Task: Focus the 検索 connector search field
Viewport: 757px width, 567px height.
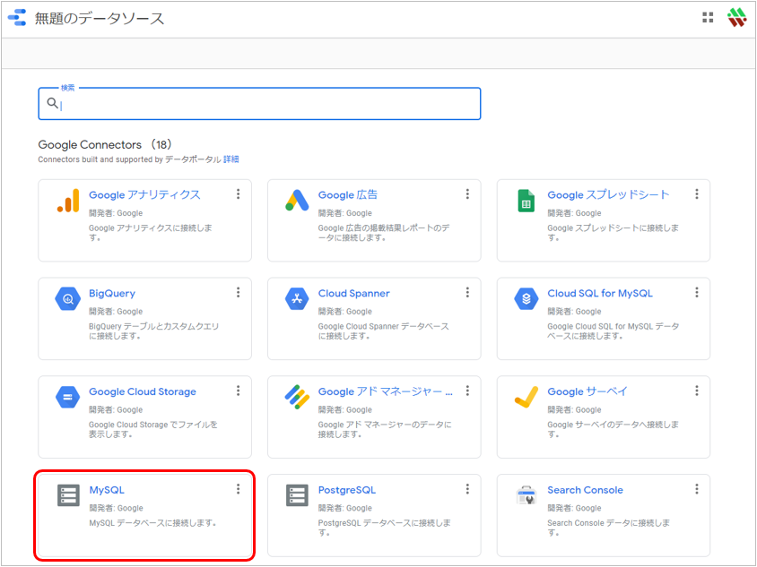Action: 259,103
